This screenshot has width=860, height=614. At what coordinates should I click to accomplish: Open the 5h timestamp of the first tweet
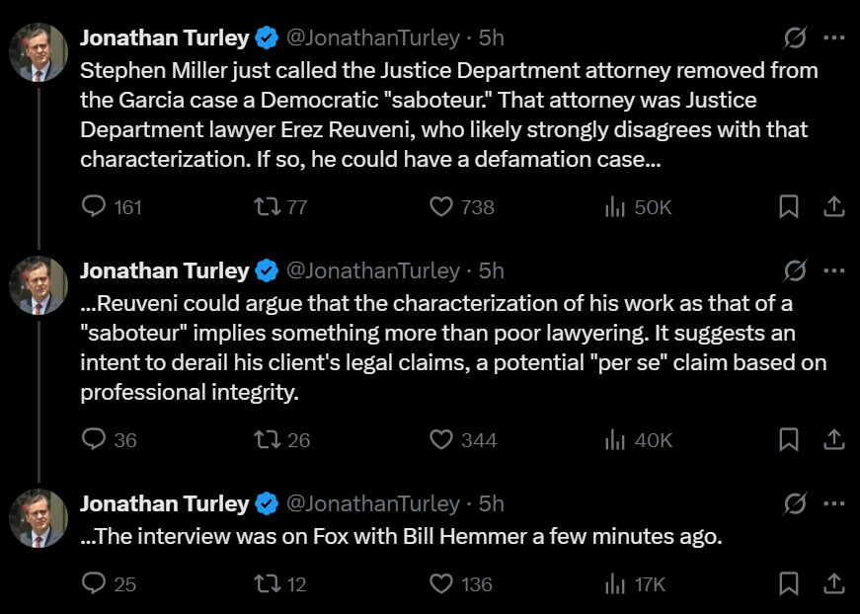[x=494, y=38]
